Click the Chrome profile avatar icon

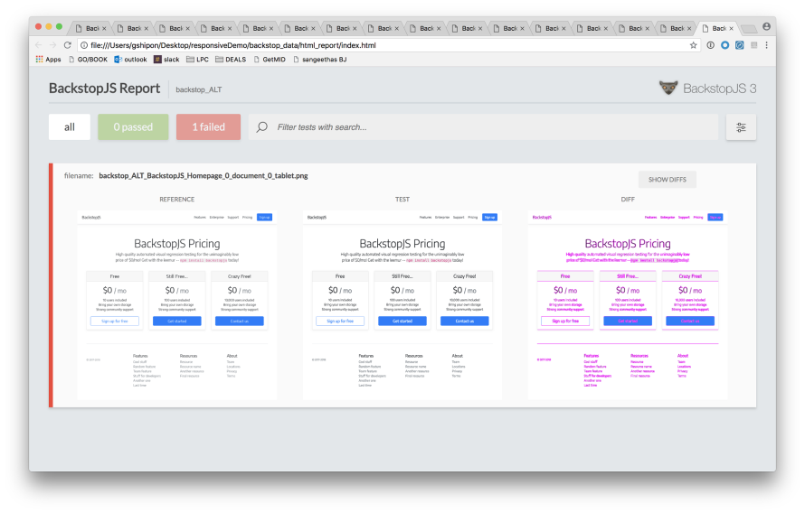point(766,27)
